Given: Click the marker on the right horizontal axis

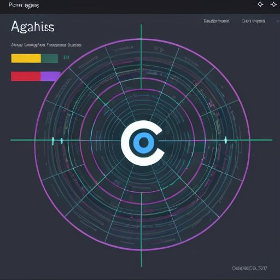Looking at the screenshot, I should (226, 140).
